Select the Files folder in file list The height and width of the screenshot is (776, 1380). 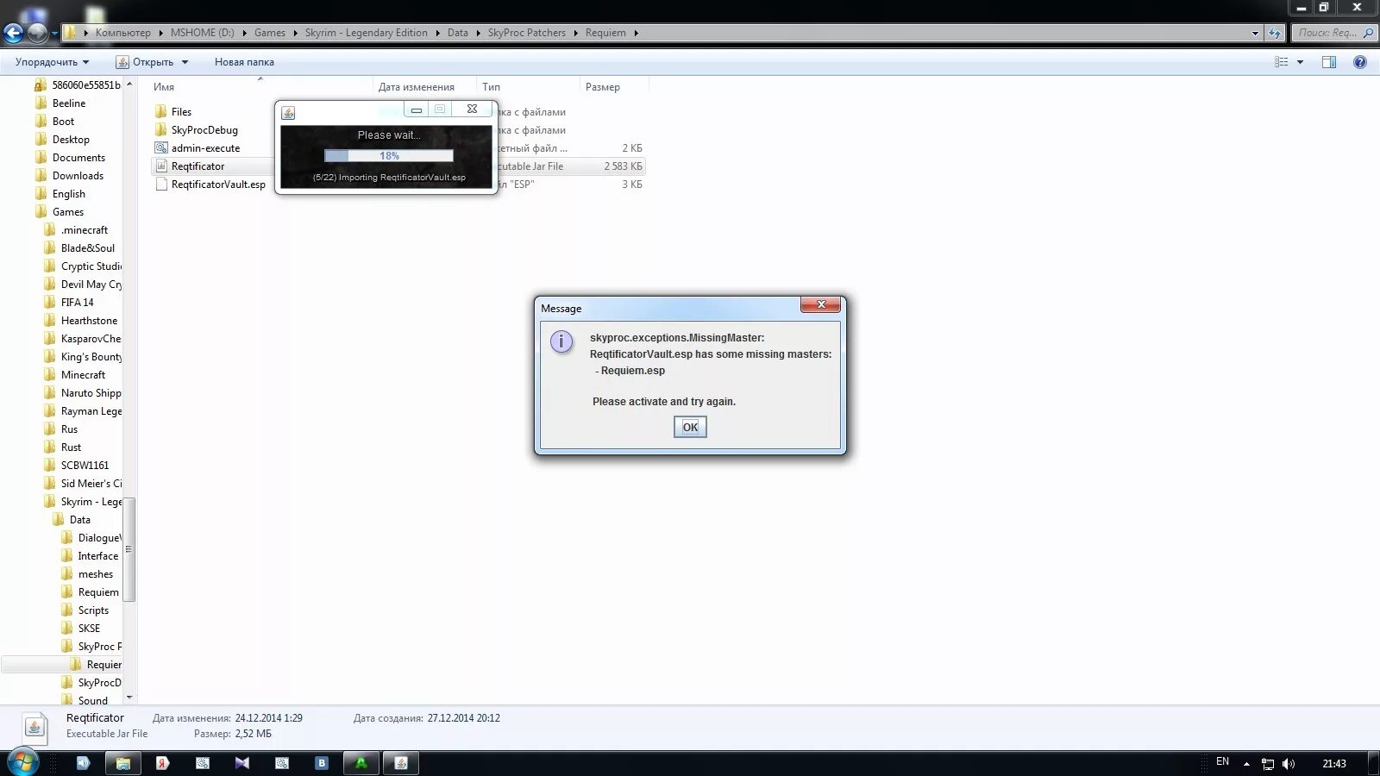pyautogui.click(x=181, y=112)
